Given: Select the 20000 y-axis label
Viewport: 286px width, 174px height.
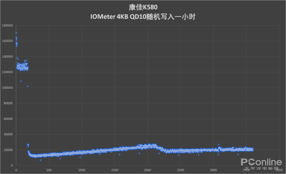Looking at the screenshot, I should coord(9,150).
